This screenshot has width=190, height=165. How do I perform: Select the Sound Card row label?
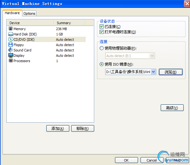22,50
